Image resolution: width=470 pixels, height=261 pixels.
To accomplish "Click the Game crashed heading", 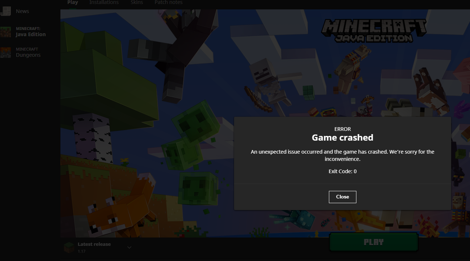I will point(343,138).
